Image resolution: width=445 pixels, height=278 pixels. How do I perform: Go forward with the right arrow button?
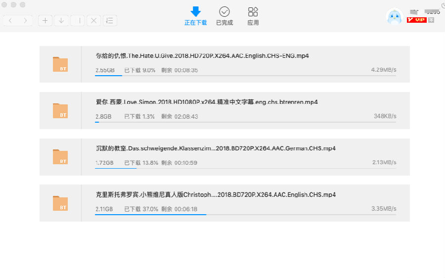pyautogui.click(x=25, y=20)
